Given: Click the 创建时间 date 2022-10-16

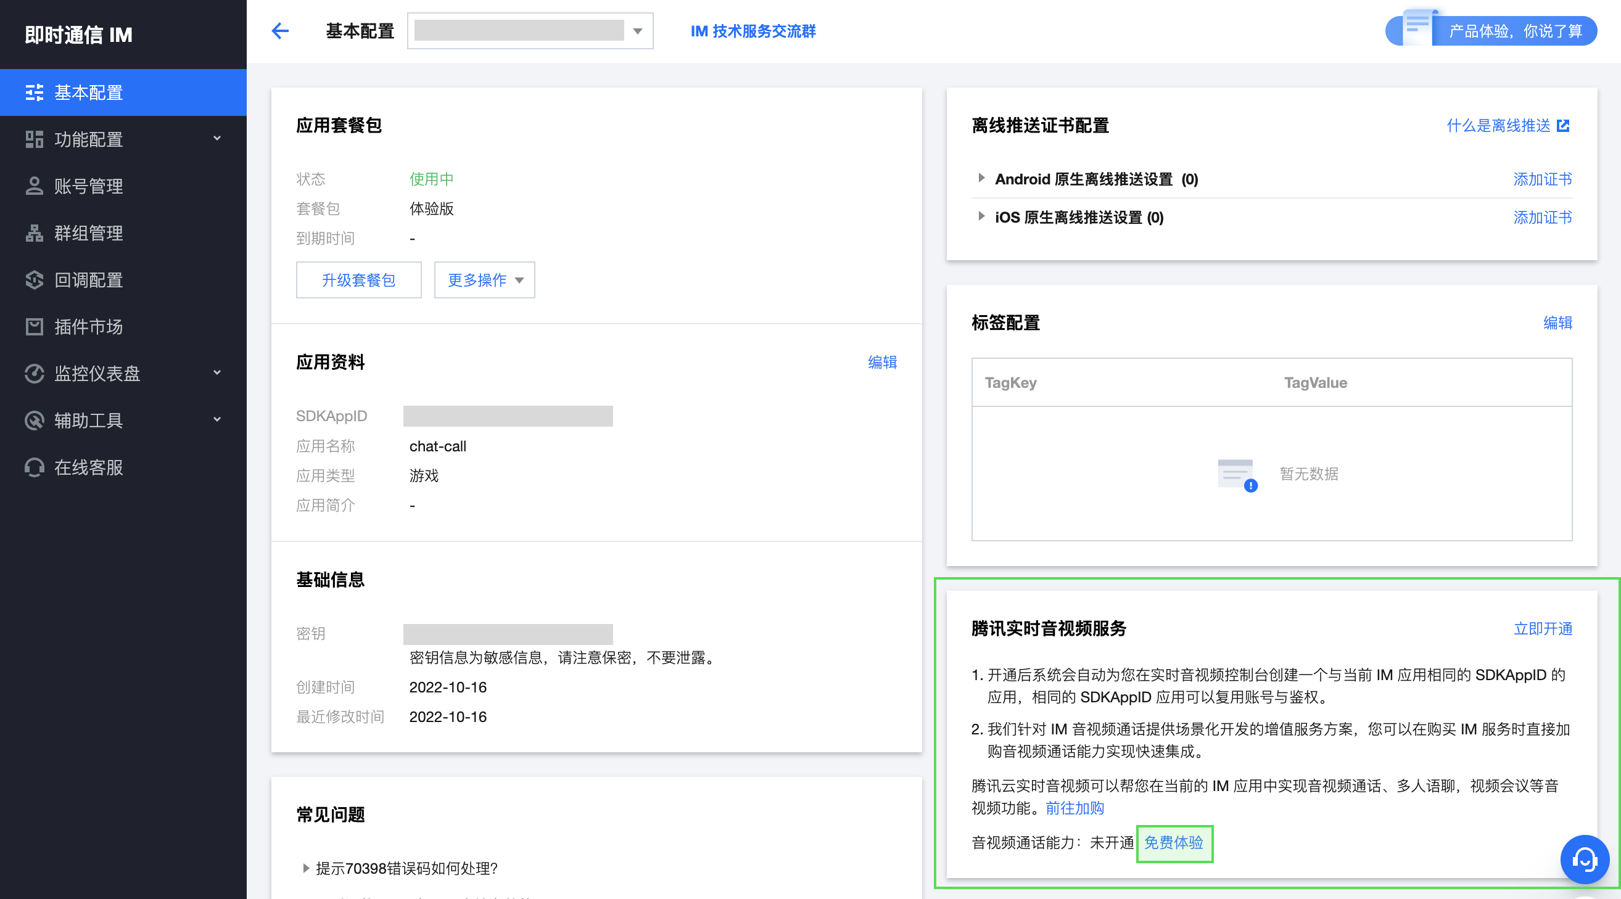Looking at the screenshot, I should (448, 687).
